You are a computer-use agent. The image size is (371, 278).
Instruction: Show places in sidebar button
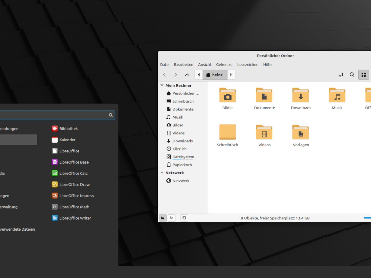coord(163,218)
